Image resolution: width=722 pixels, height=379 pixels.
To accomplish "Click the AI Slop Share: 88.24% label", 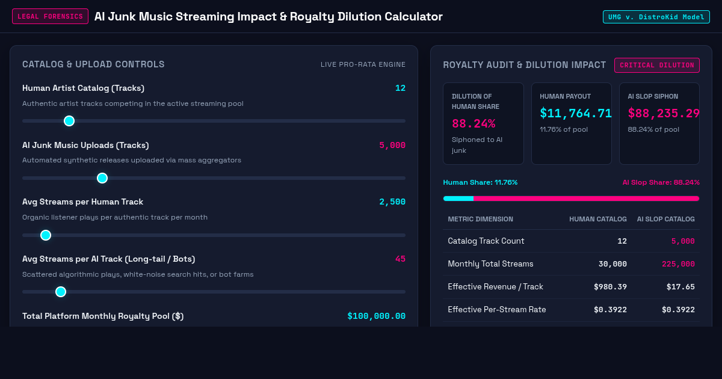I will [661, 182].
